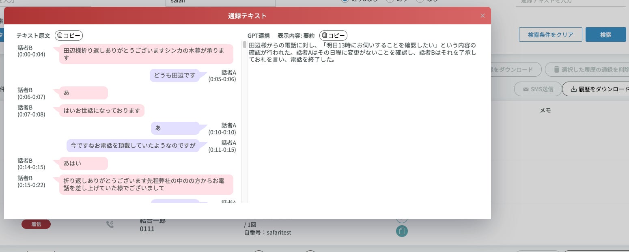Screen dimensions: 629x252
Task: Copy the GPT連携 summary with its コピー button
Action: click(x=333, y=35)
